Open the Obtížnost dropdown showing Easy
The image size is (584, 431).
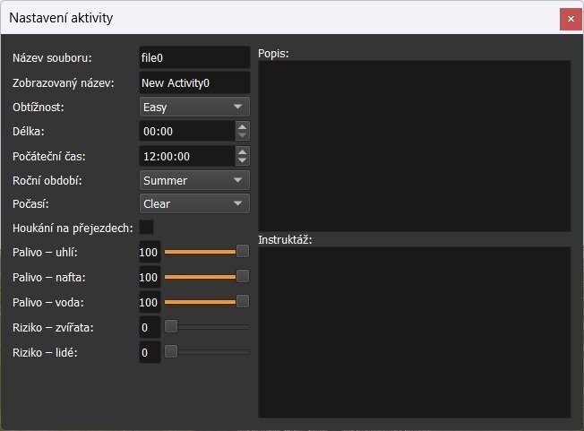194,108
